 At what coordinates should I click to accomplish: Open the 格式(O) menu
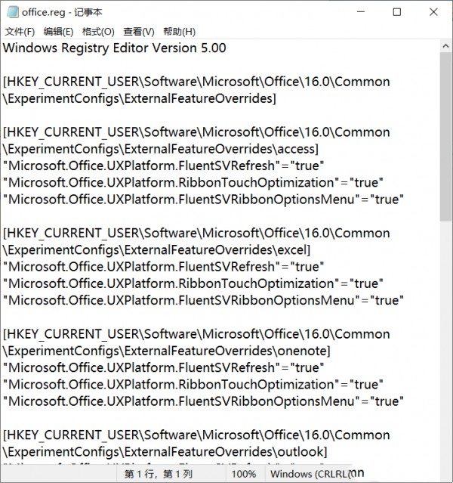[98, 32]
